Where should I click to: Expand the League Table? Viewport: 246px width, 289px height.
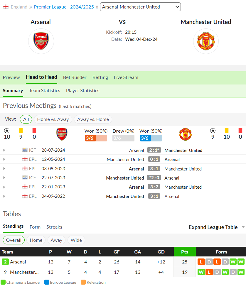[216, 227]
